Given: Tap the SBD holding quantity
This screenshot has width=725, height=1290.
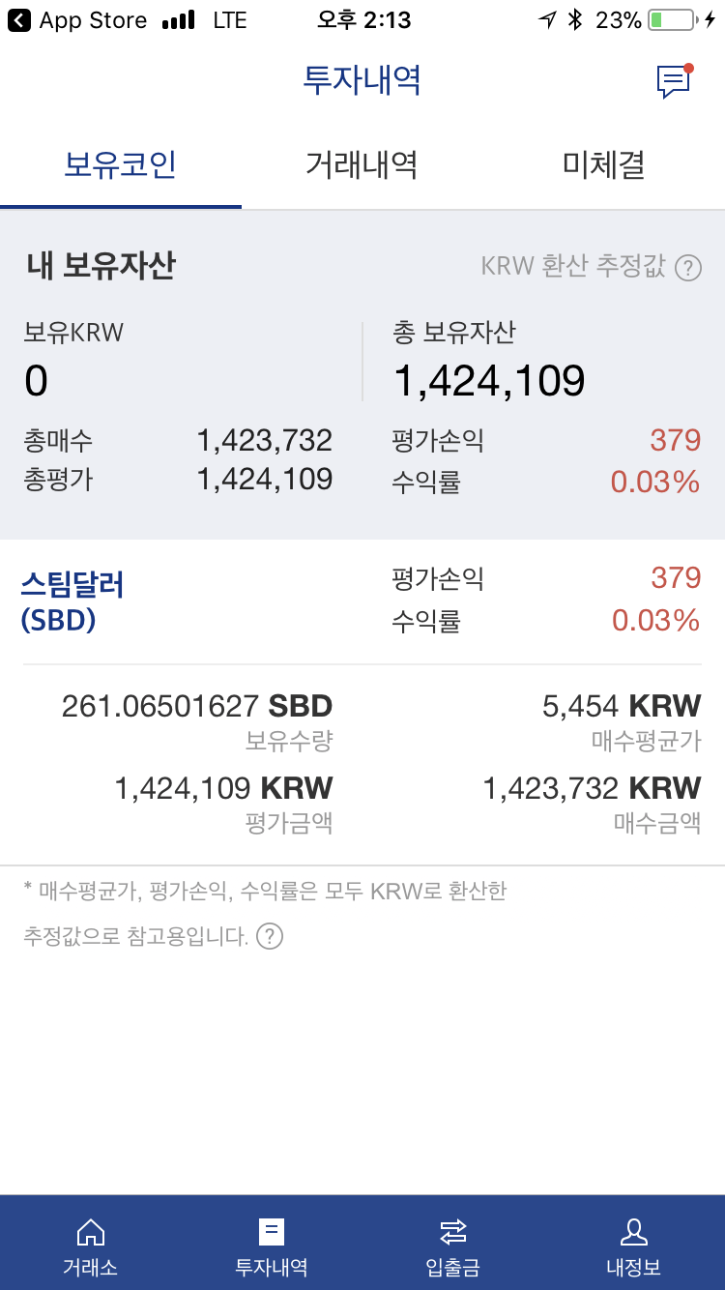Looking at the screenshot, I should point(197,706).
